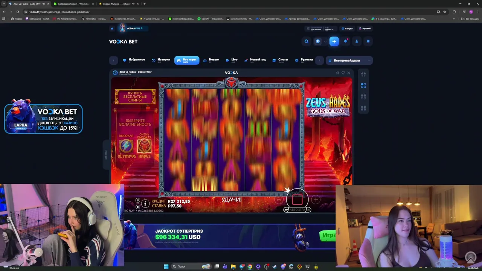This screenshot has width=482, height=271.
Task: Select the Все игры category tab
Action: pyautogui.click(x=187, y=60)
